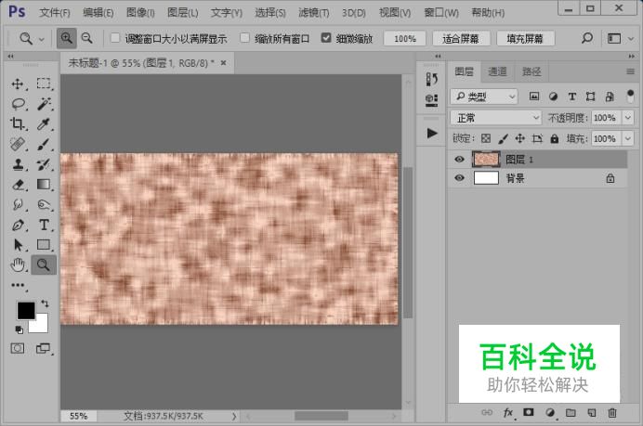Select the Hand tool
The width and height of the screenshot is (643, 426).
tap(18, 265)
